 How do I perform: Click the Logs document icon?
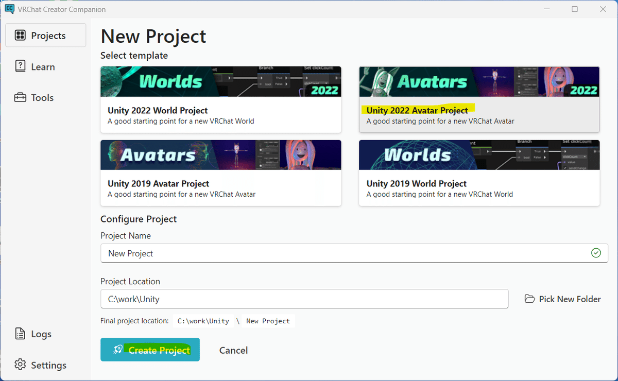(x=20, y=334)
